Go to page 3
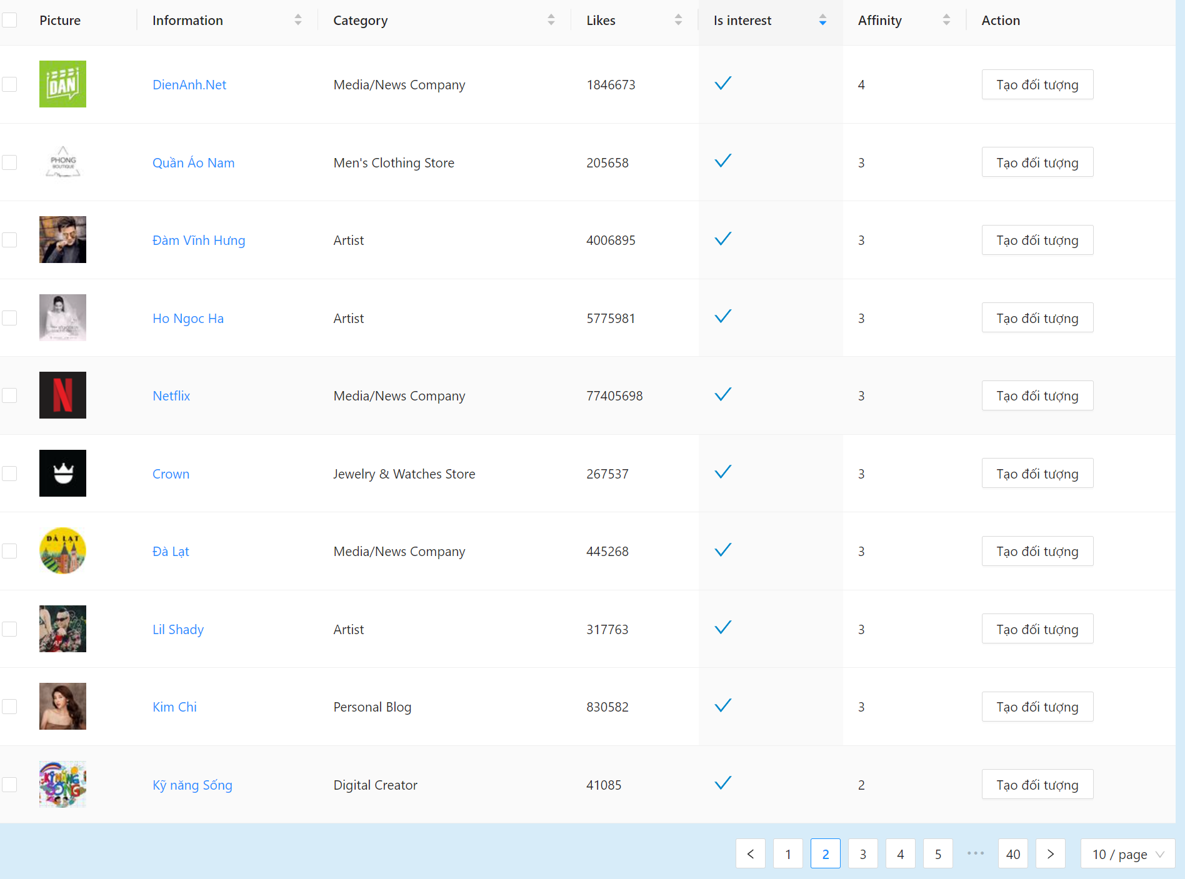The width and height of the screenshot is (1185, 879). click(863, 853)
